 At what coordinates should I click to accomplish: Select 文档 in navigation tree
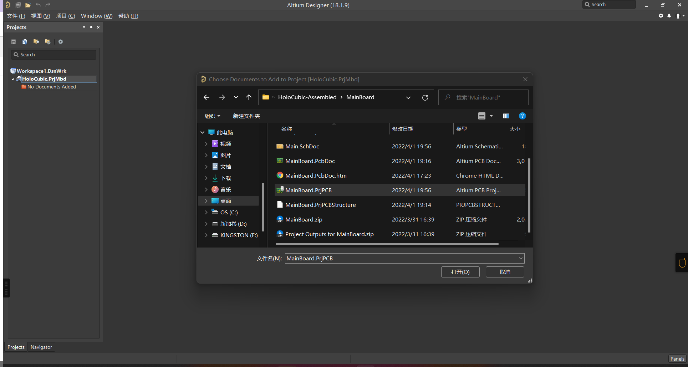point(225,167)
